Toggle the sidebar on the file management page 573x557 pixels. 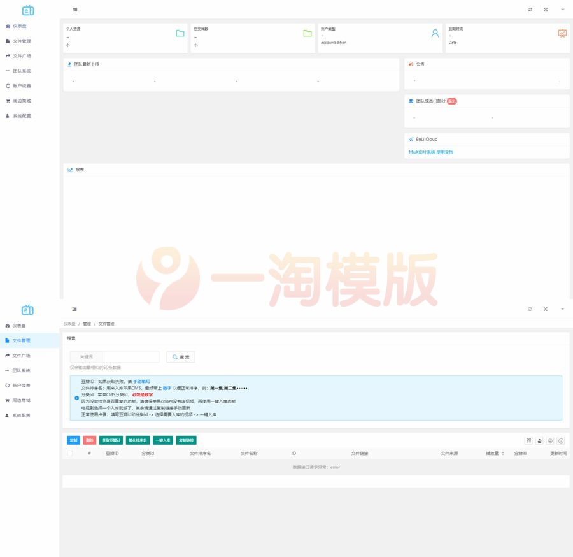tap(74, 309)
